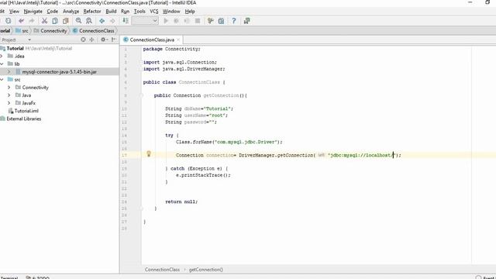
Task: Collapse the lib folder
Action: 2,64
